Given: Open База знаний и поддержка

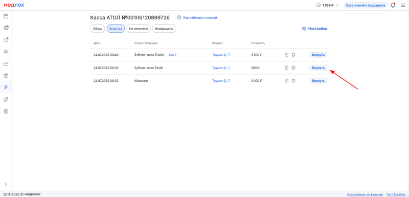Looking at the screenshot, I should point(366,5).
